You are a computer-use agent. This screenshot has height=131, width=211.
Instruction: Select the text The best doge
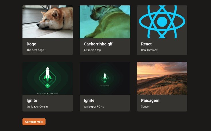(x=35, y=50)
